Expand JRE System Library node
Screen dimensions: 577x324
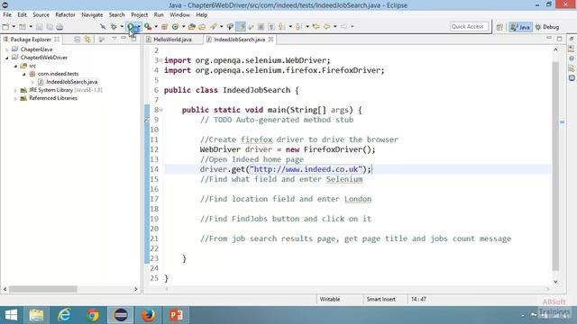point(15,90)
